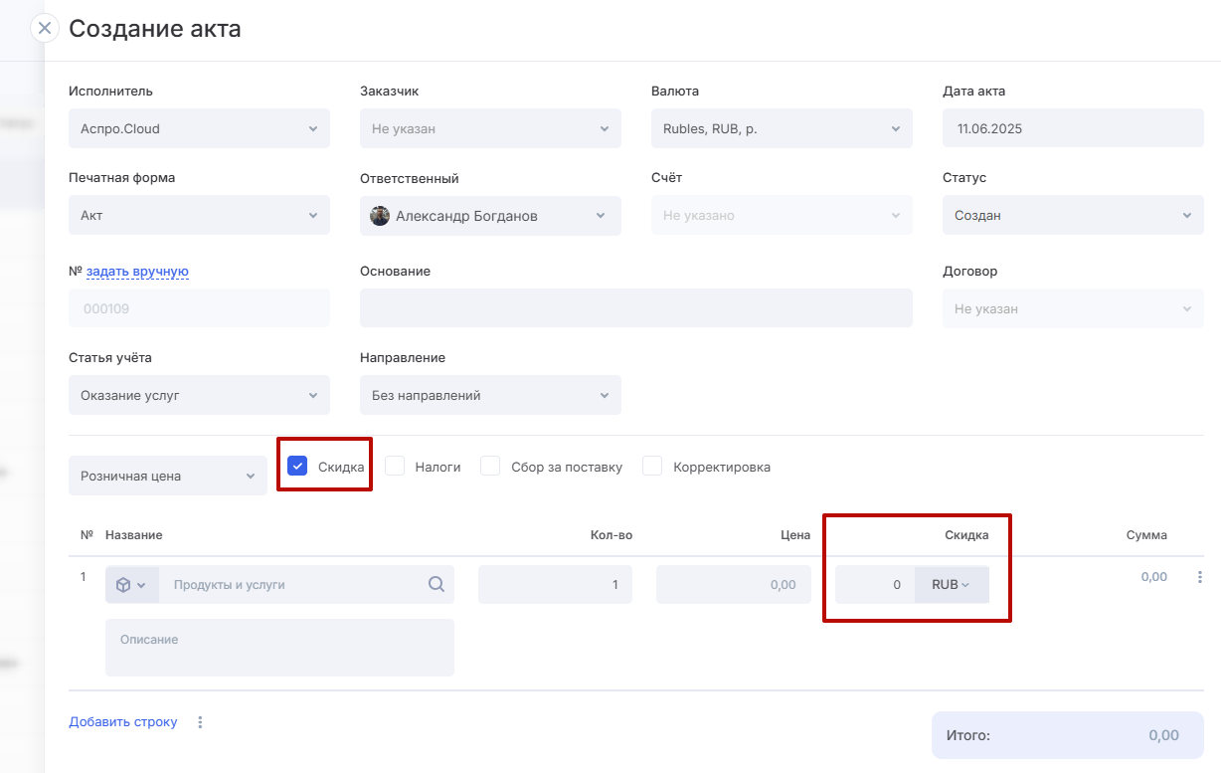
Task: Open the Розничная цена price type dropdown
Action: 167,476
